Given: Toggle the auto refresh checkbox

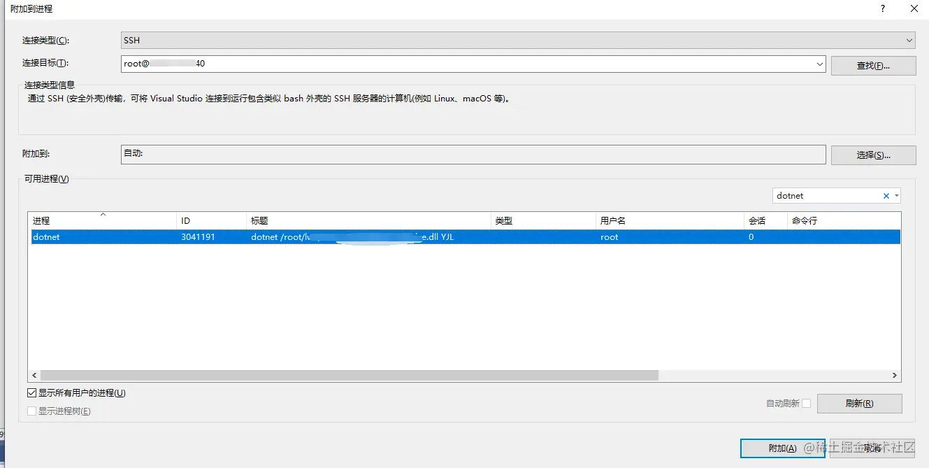Looking at the screenshot, I should pyautogui.click(x=807, y=403).
